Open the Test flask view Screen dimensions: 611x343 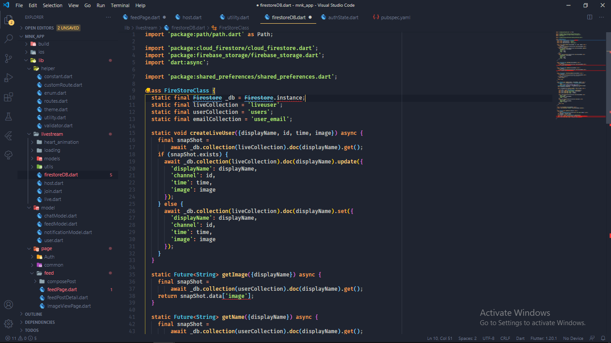(x=8, y=116)
